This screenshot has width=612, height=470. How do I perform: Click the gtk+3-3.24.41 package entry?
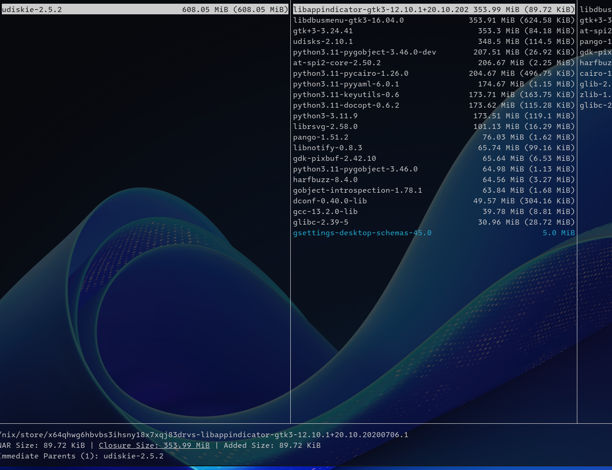coord(323,31)
